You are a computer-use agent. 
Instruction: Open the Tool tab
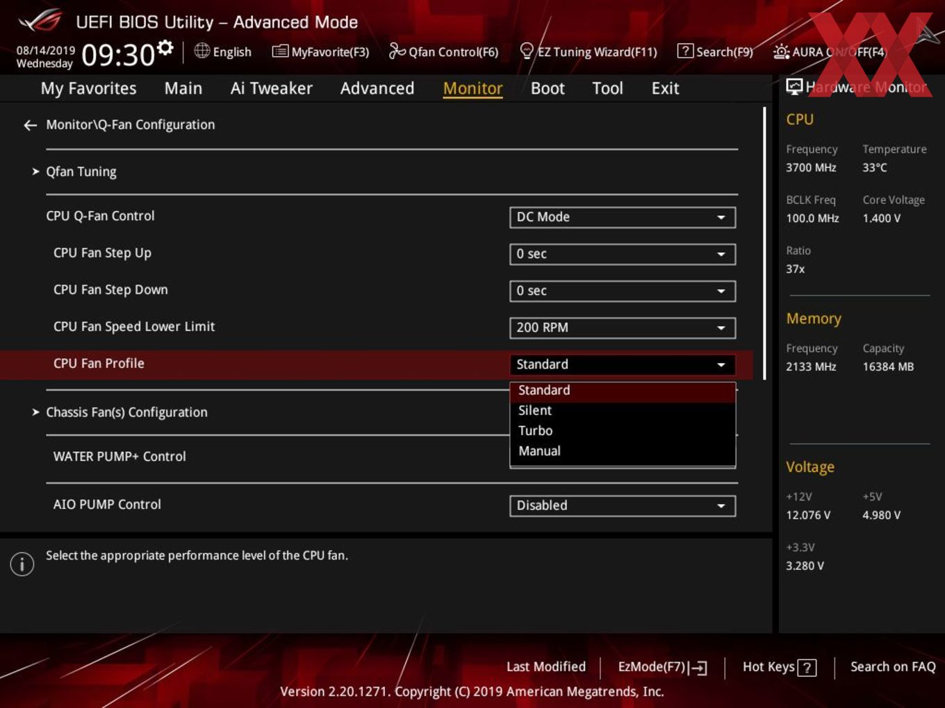607,88
